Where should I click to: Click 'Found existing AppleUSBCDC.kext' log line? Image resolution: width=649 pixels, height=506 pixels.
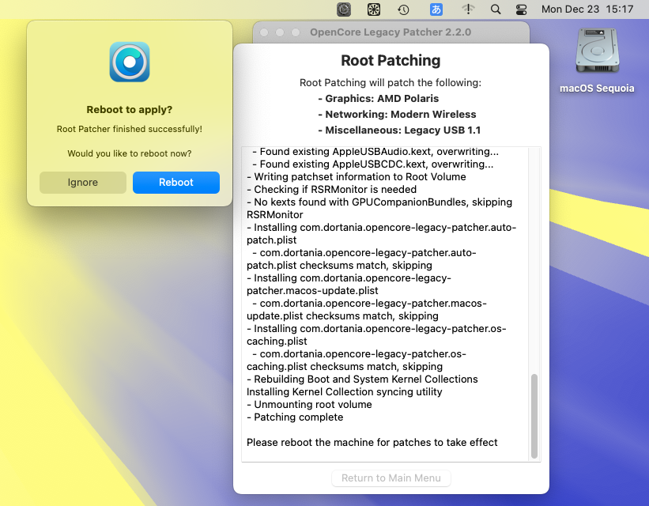tap(372, 164)
